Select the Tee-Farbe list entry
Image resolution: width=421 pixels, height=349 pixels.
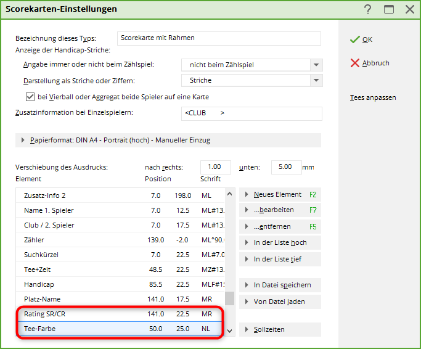pyautogui.click(x=117, y=329)
